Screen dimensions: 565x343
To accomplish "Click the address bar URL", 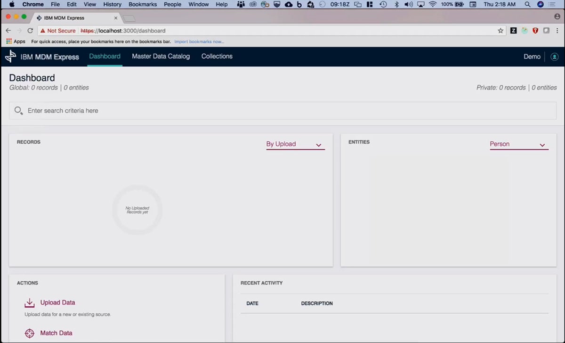I will click(123, 31).
